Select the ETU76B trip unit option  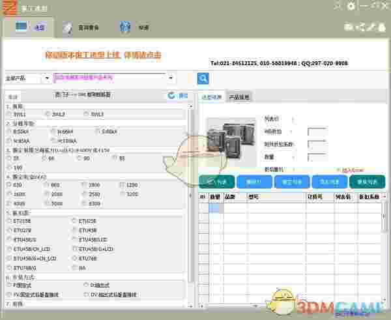point(74,258)
